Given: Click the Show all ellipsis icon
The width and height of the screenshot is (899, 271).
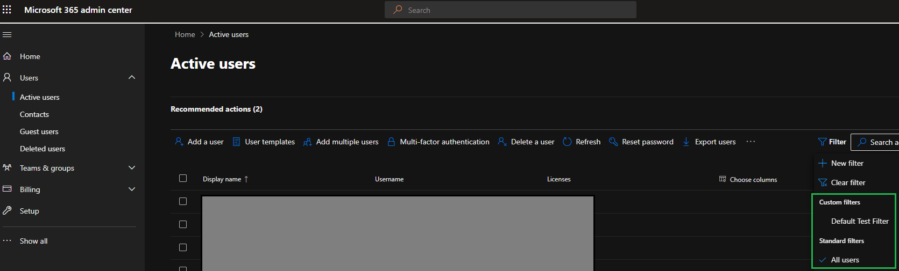Looking at the screenshot, I should click(x=7, y=240).
